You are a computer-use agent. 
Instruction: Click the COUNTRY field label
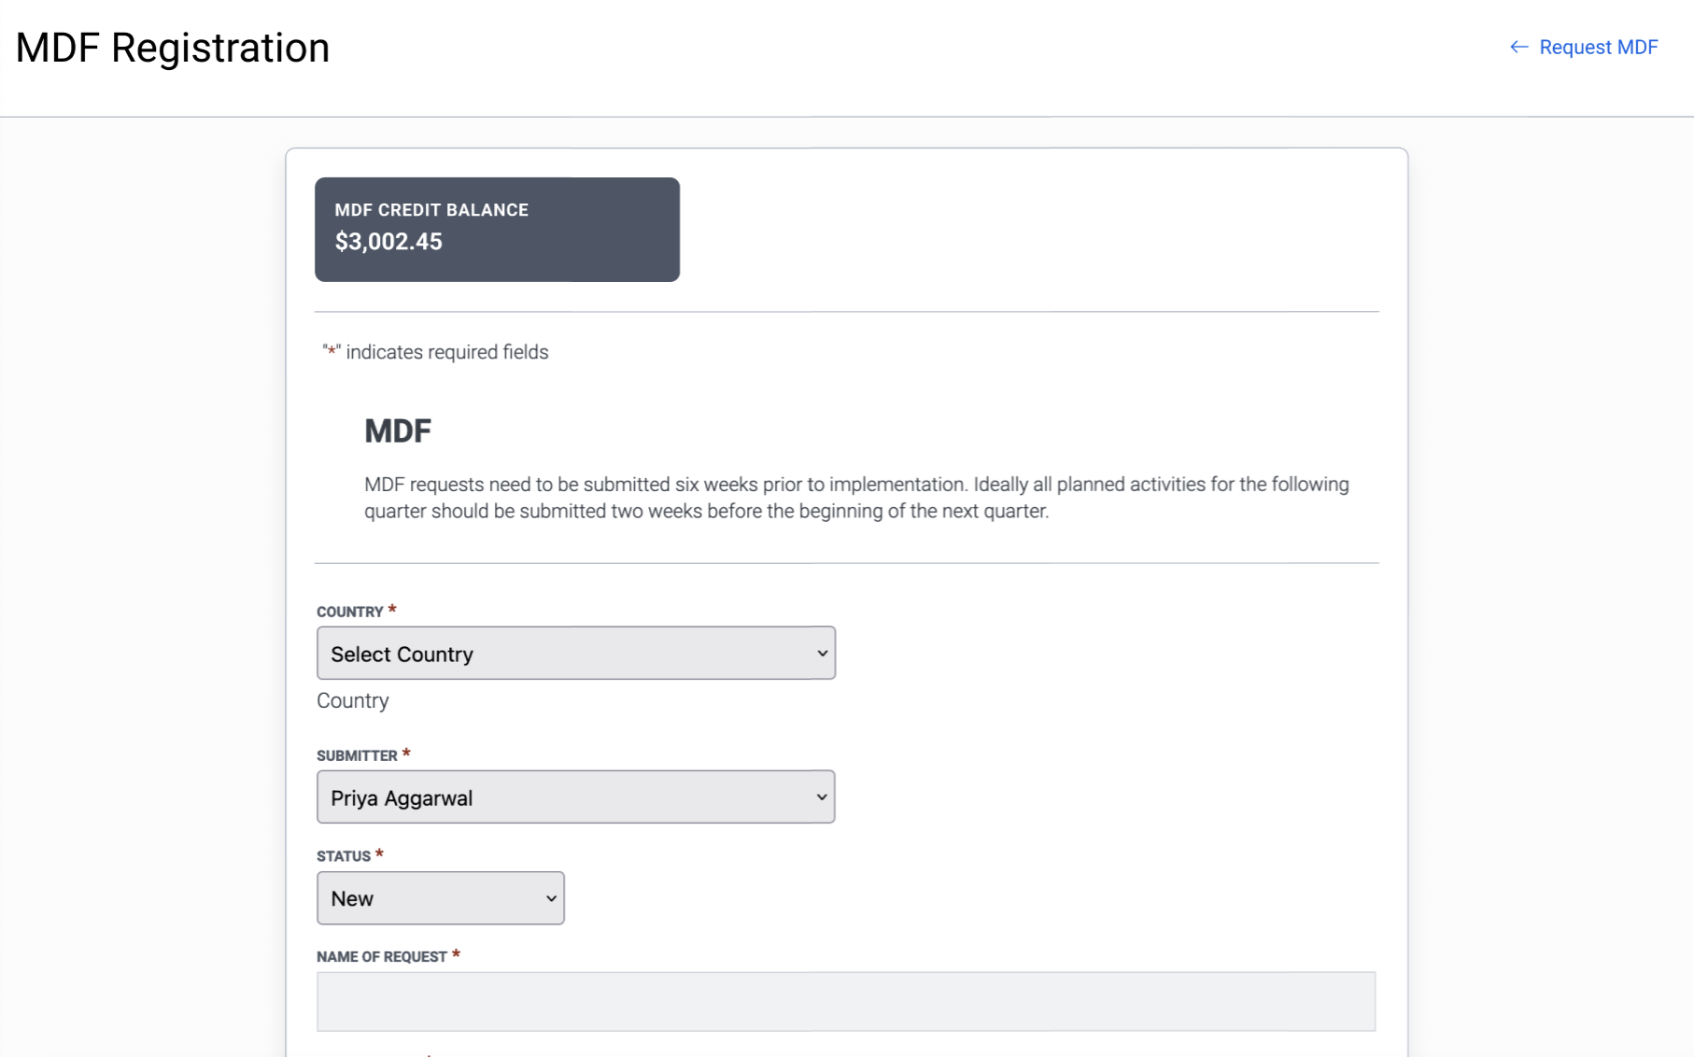pos(350,612)
